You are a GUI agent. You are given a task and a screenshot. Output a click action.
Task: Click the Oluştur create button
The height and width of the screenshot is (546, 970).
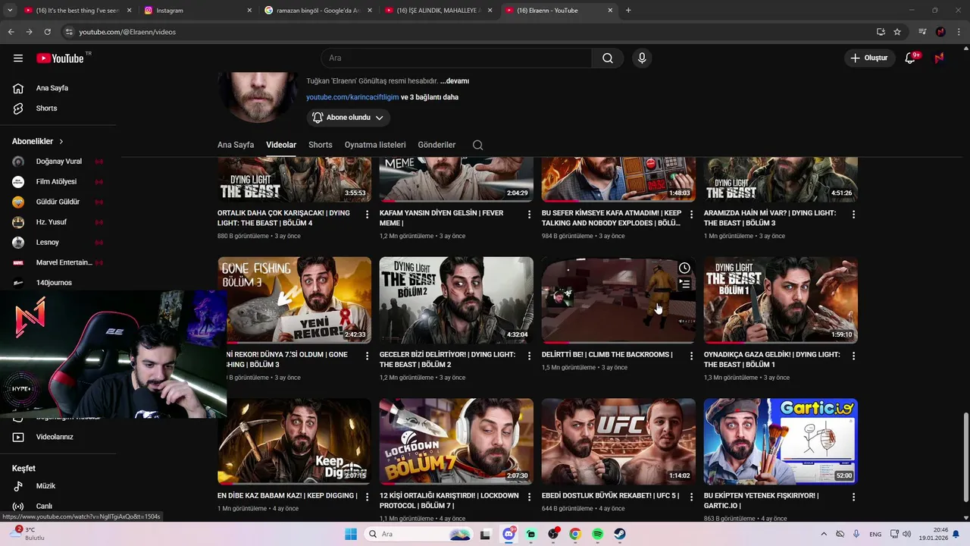tap(868, 58)
